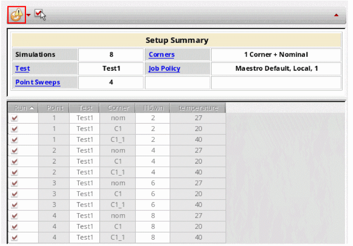Open the dropdown arrow beside the warning icon
The height and width of the screenshot is (246, 353).
coord(28,15)
